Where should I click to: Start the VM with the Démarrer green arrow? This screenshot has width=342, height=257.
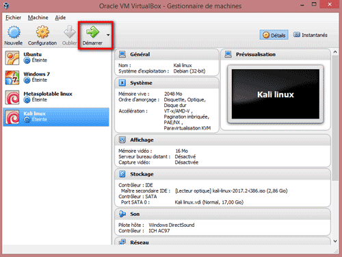coord(92,32)
